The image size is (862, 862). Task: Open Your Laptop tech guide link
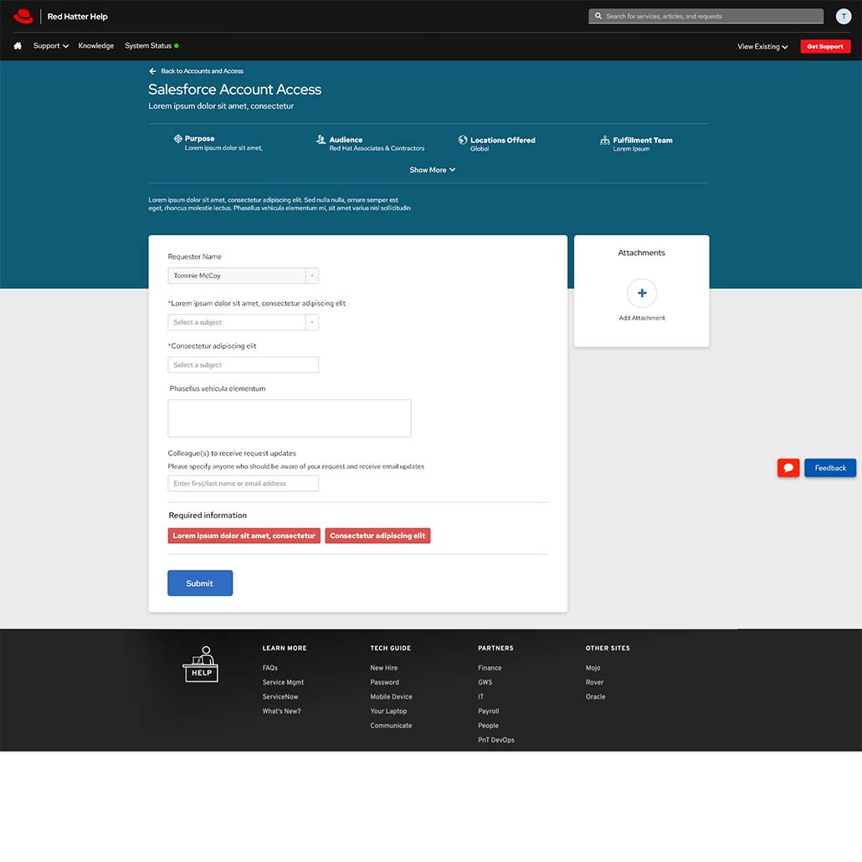point(388,711)
